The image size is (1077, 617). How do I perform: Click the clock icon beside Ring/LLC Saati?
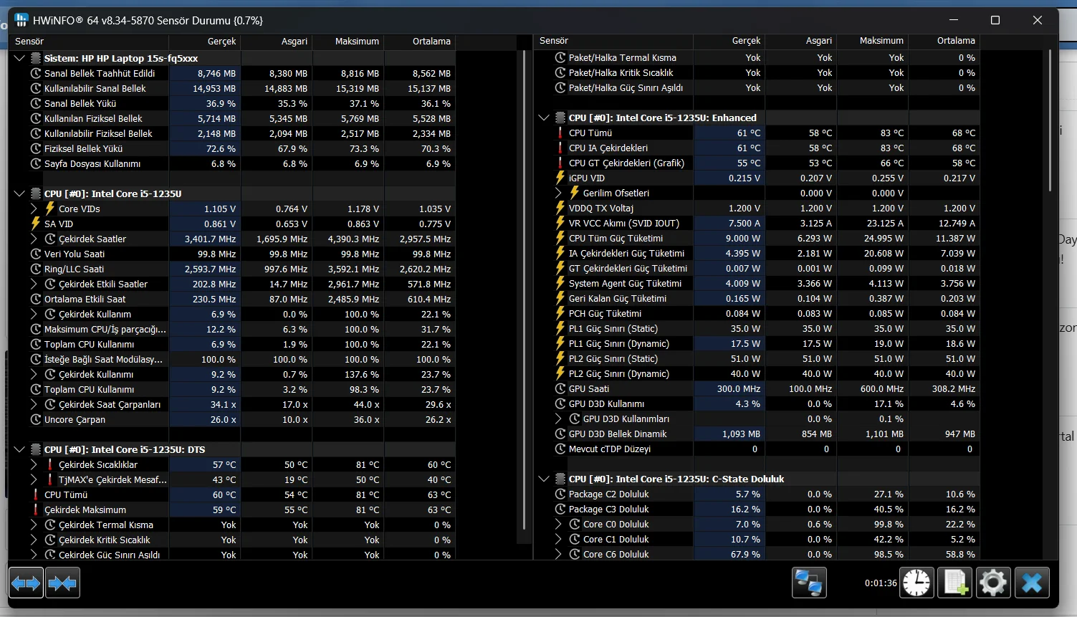tap(36, 269)
